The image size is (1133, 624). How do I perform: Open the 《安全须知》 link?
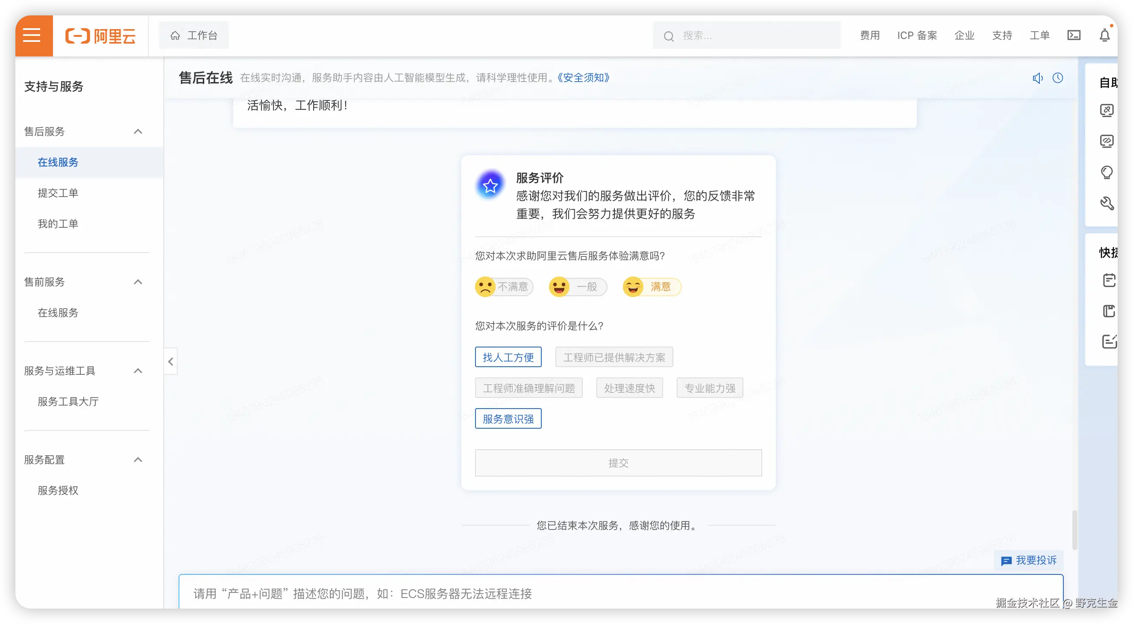point(583,78)
